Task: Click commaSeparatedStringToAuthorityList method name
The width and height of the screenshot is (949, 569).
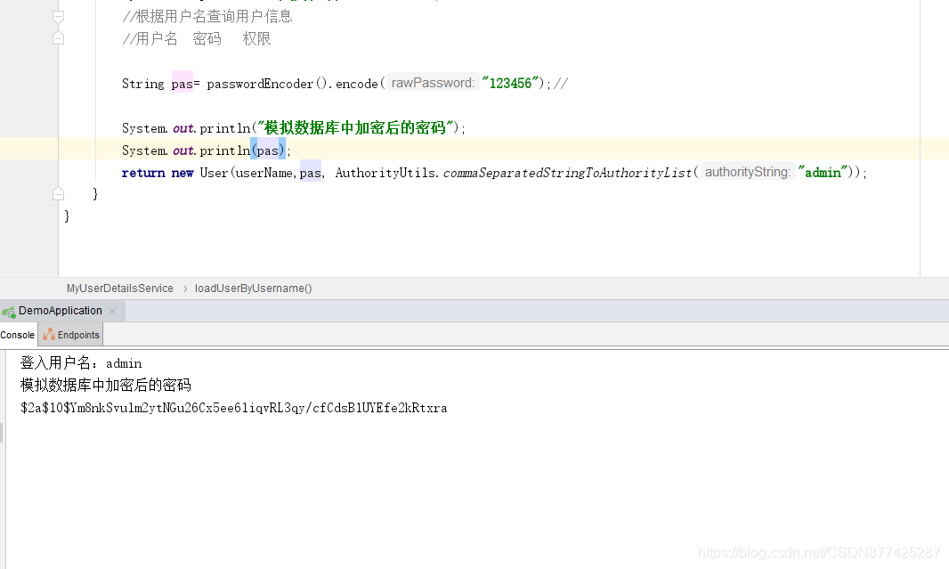Action: tap(567, 173)
